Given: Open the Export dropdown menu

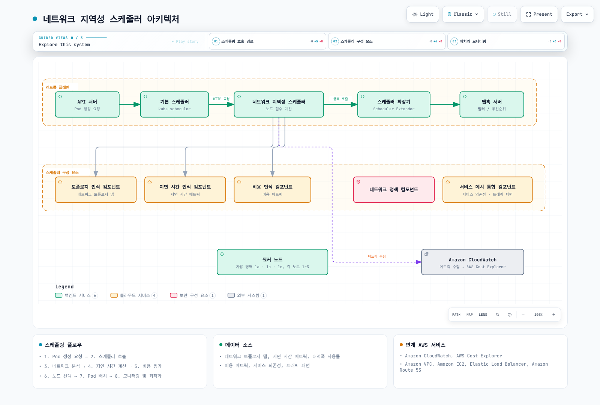Looking at the screenshot, I should [x=577, y=14].
